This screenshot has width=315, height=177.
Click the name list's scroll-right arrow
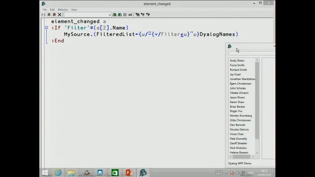[x=253, y=156]
